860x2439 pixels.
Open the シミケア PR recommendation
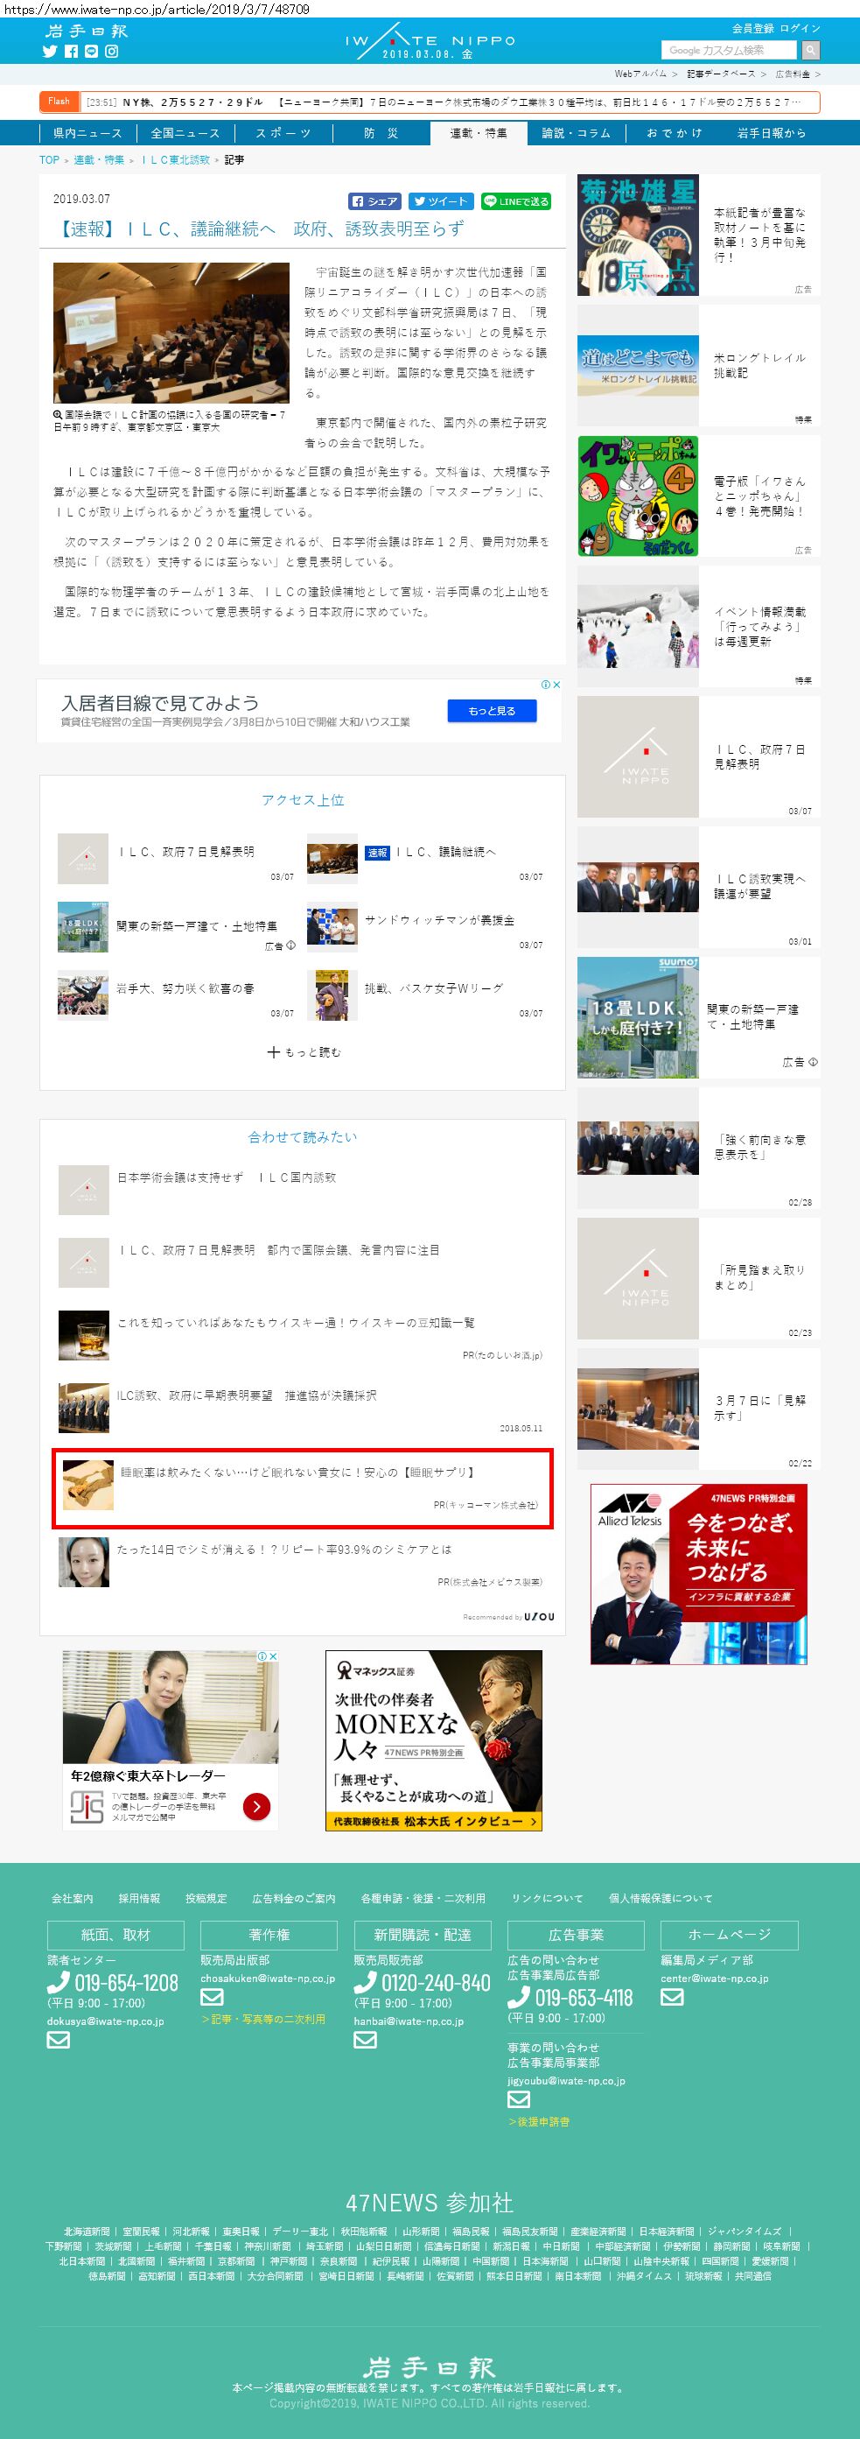click(x=283, y=1549)
